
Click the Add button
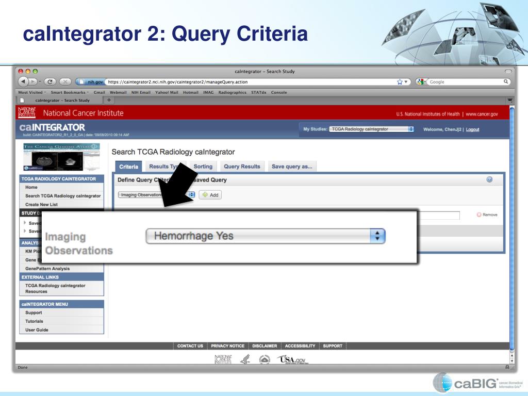click(210, 194)
